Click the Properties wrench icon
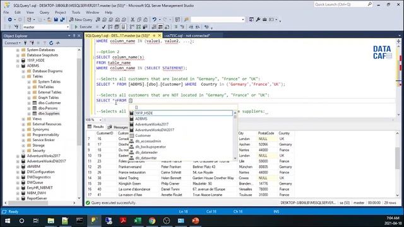 point(258,20)
